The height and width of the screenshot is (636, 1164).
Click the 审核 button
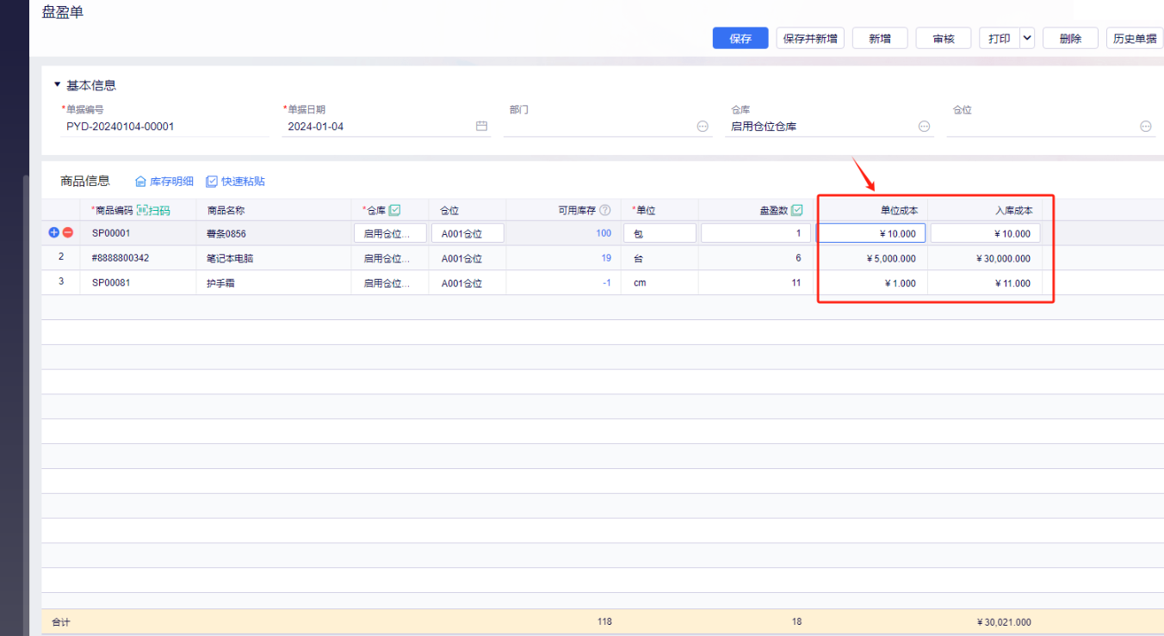click(944, 39)
